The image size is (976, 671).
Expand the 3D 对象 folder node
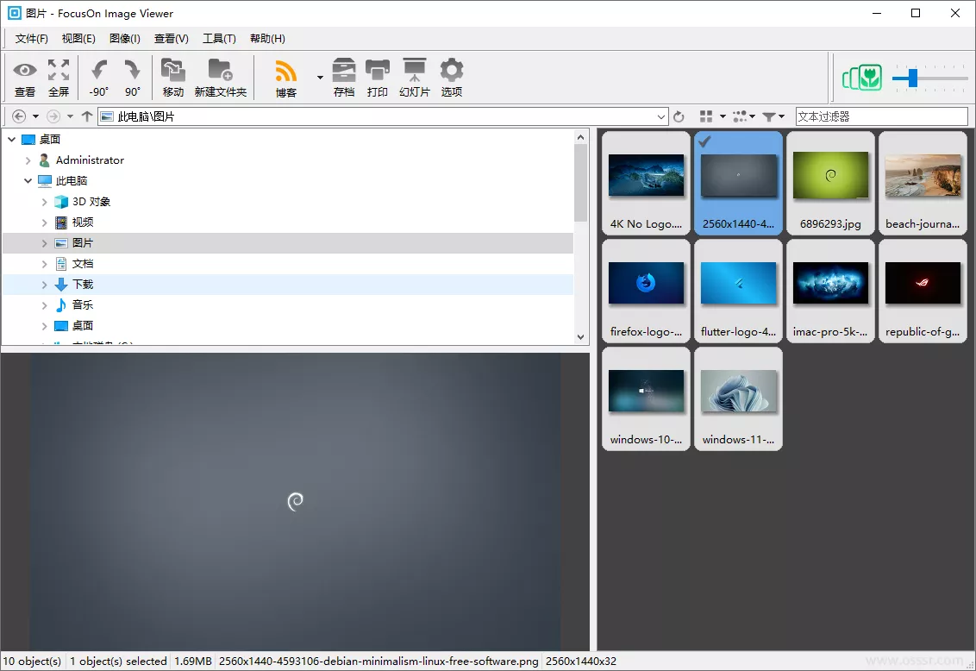(44, 202)
